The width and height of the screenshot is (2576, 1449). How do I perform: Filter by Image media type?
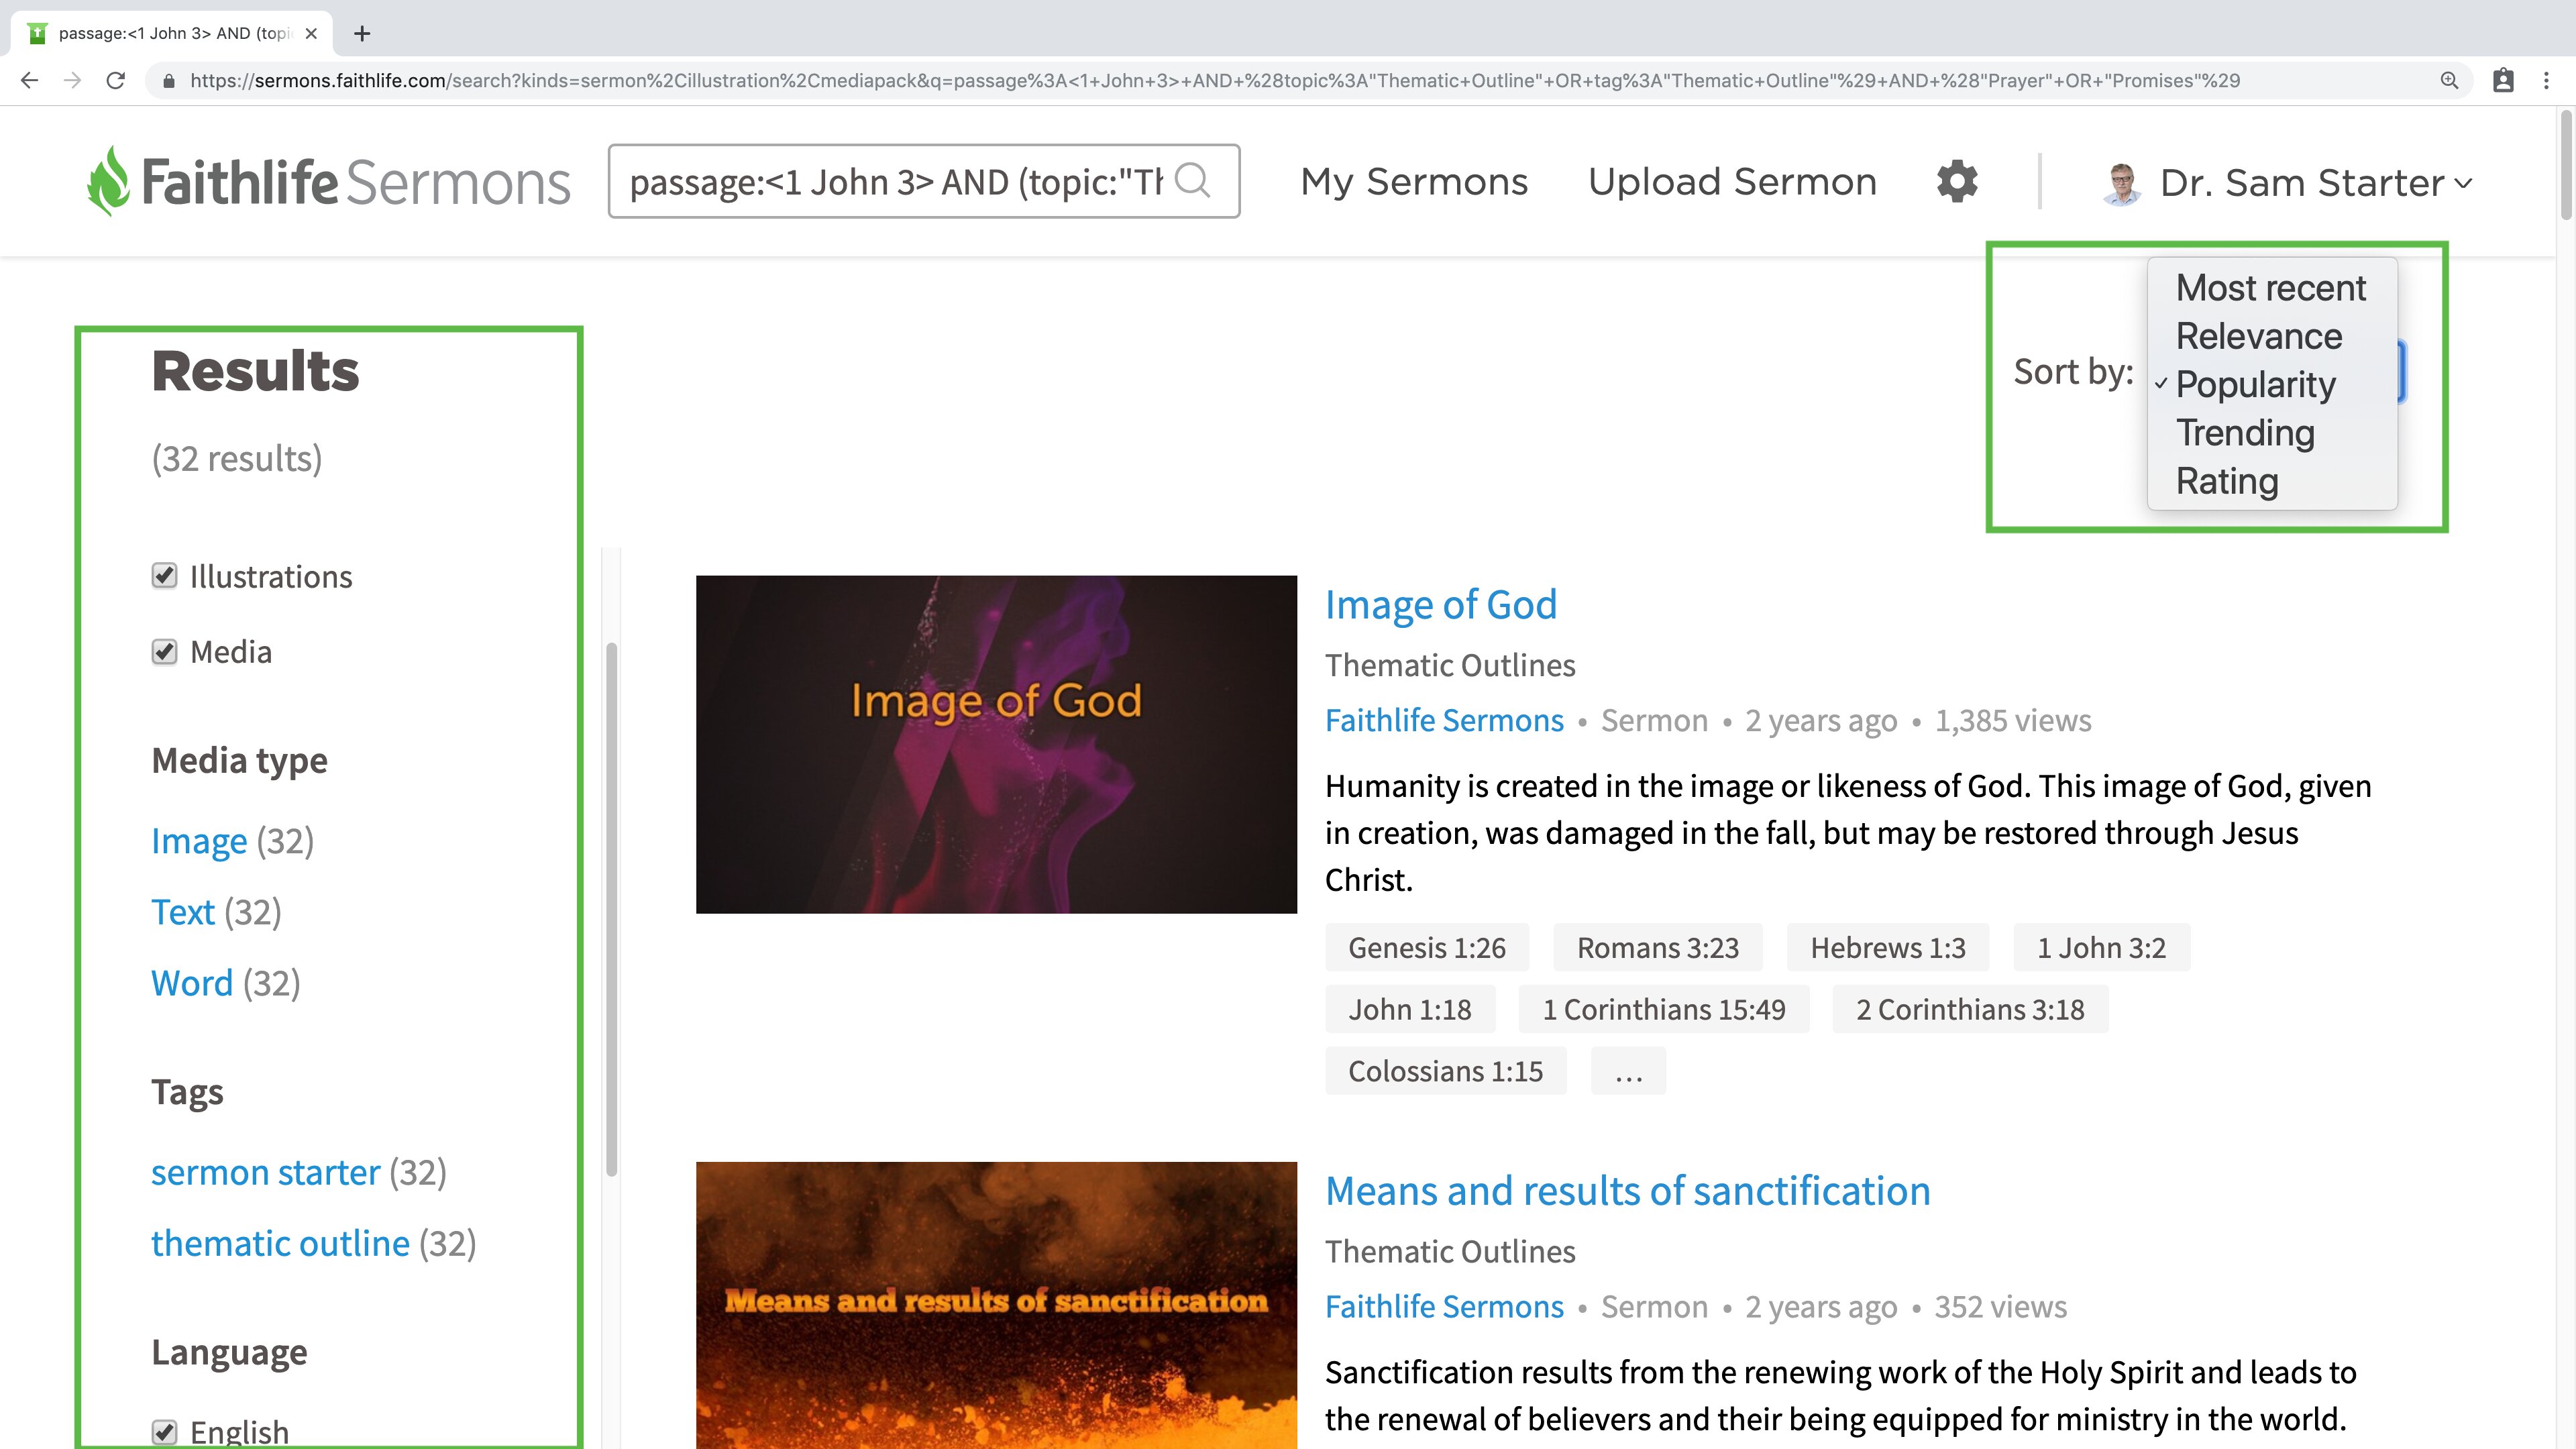coord(199,841)
